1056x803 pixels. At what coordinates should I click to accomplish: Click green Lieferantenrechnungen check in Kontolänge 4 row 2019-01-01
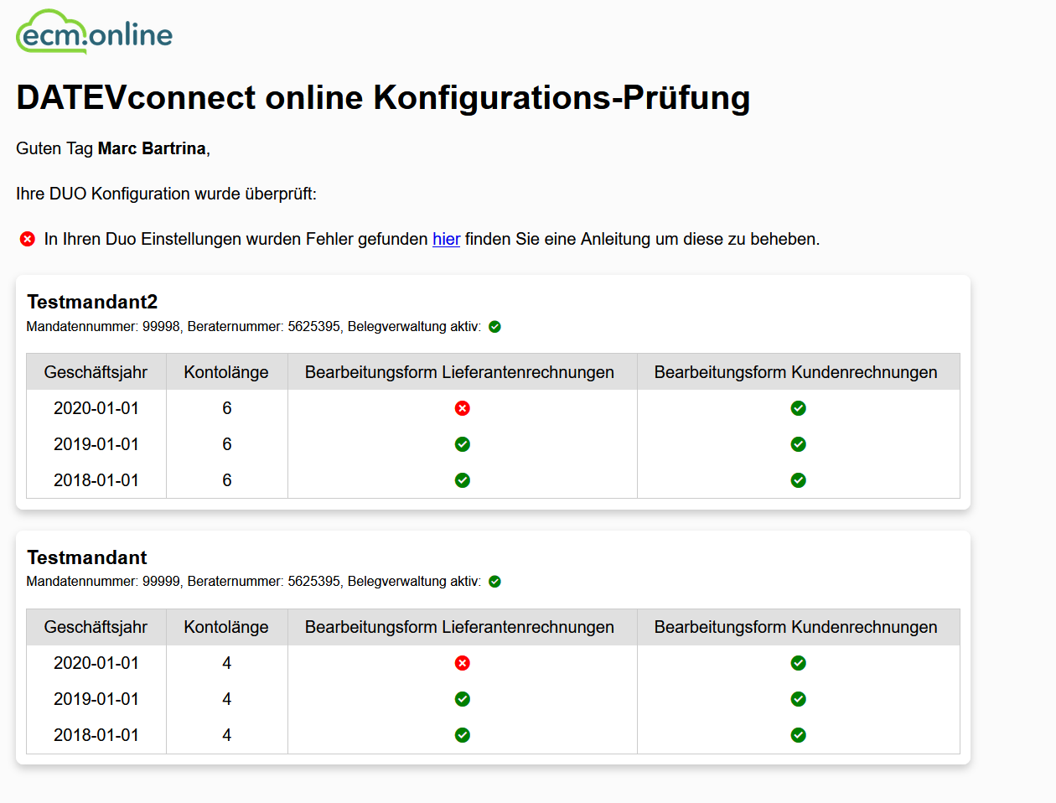click(x=463, y=699)
